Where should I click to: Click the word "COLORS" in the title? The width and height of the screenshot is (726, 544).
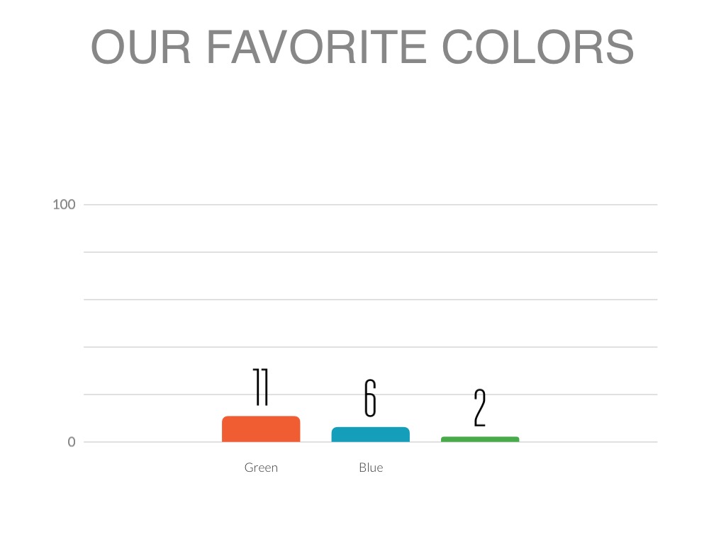click(537, 47)
